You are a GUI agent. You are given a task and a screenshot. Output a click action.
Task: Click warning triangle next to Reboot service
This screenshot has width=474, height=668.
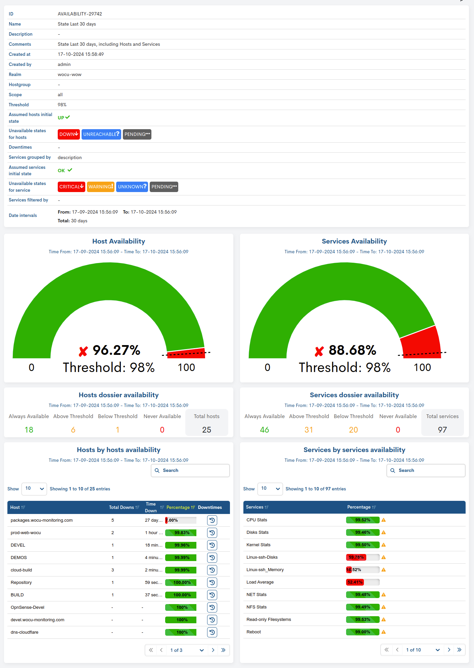[x=384, y=632]
